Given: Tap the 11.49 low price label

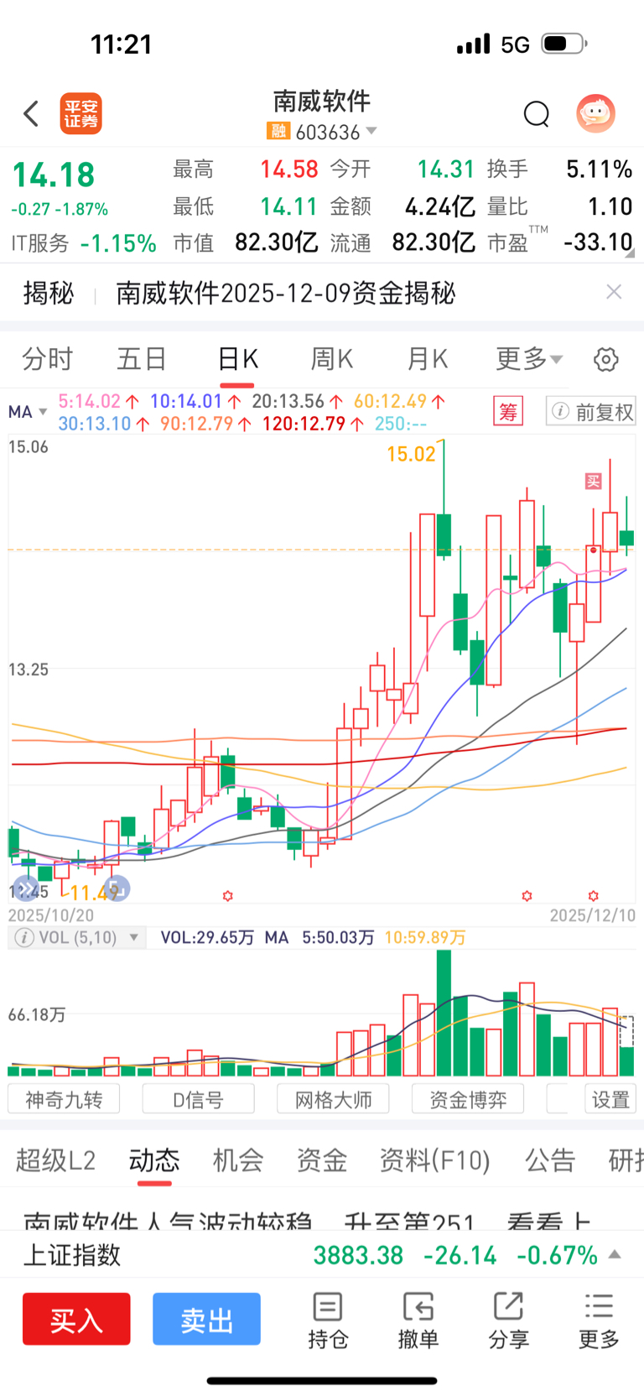Looking at the screenshot, I should tap(92, 892).
